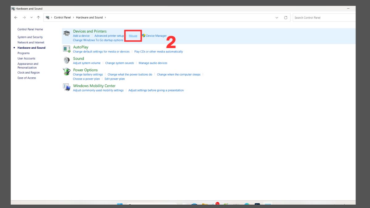Open the Sound heading link
The image size is (370, 208).
pyautogui.click(x=78, y=59)
